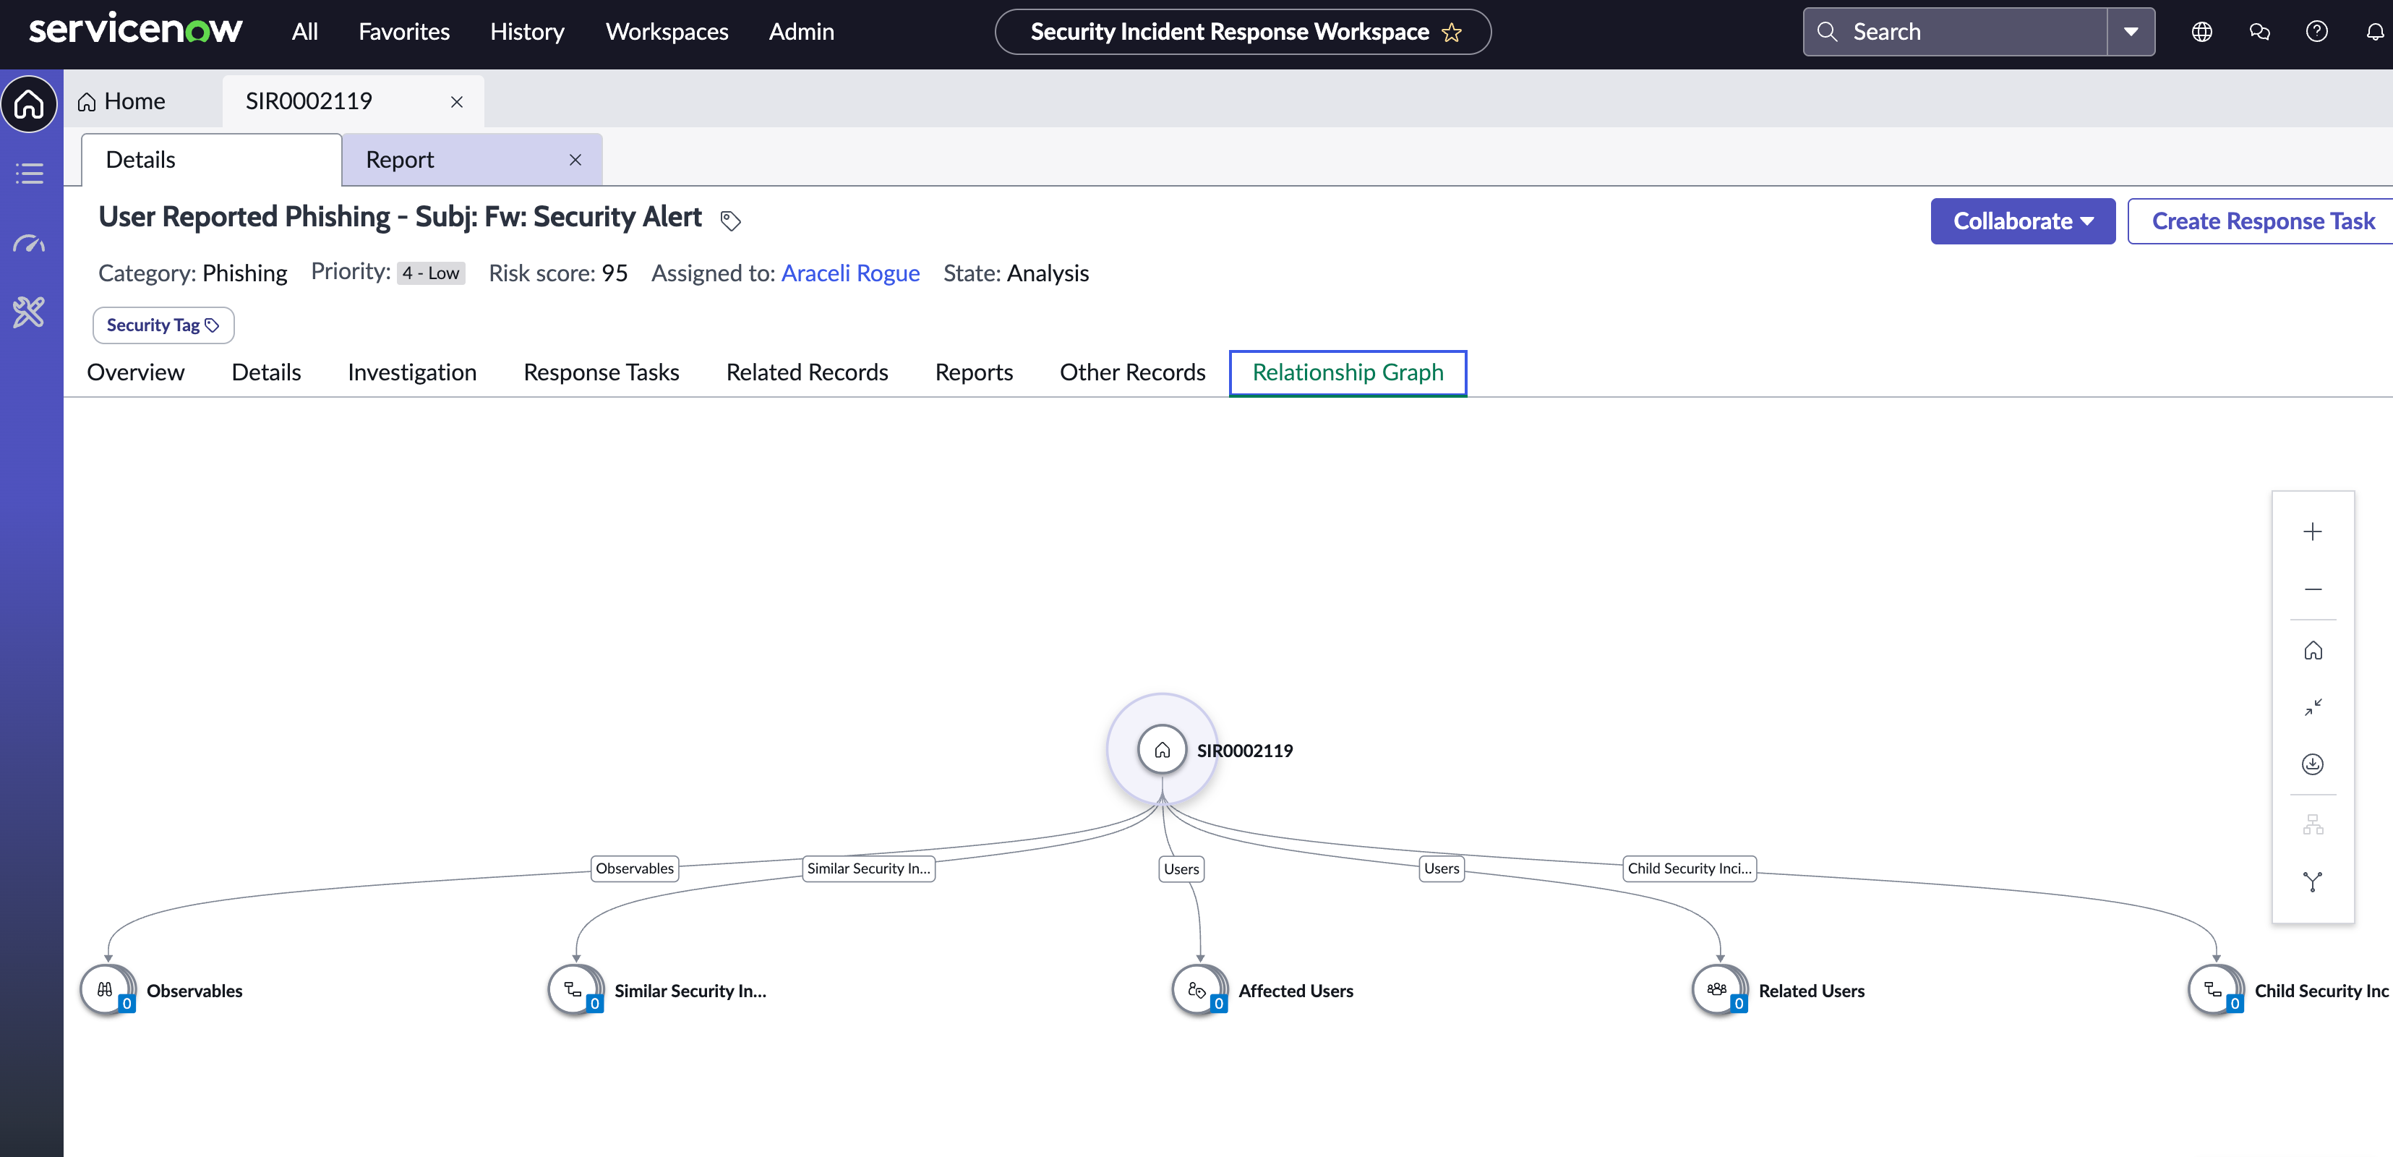
Task: Close the SIR0002119 tab
Action: click(457, 101)
